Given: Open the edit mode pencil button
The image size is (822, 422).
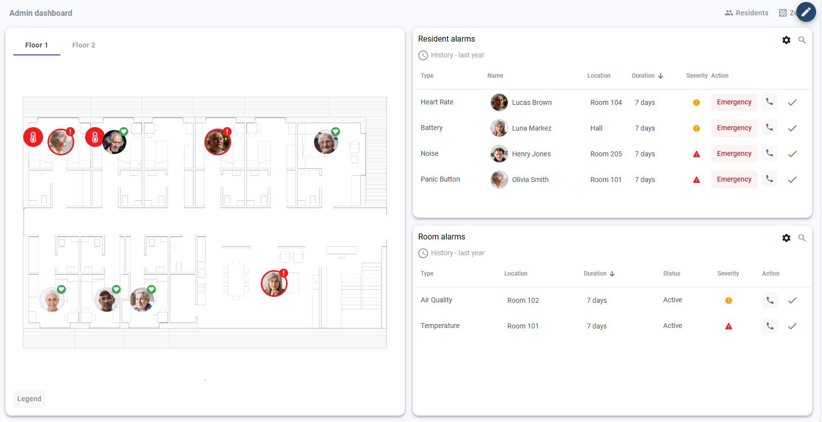Looking at the screenshot, I should click(806, 12).
